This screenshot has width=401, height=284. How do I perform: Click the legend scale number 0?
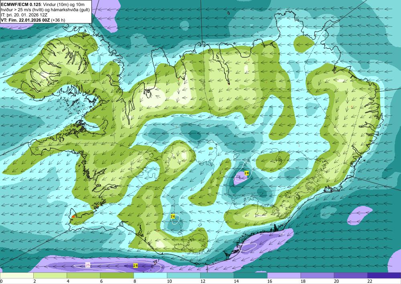coord(1,281)
